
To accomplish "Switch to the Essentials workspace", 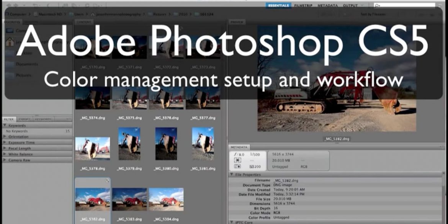I will pos(279,5).
